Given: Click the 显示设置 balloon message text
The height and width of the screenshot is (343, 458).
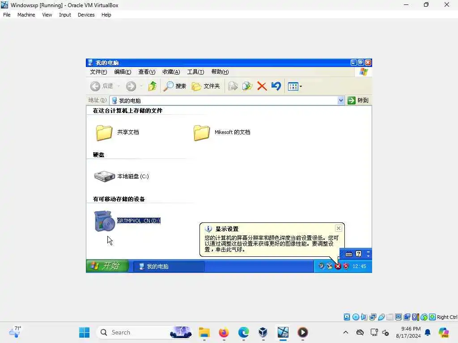Looking at the screenshot, I should pos(271,243).
